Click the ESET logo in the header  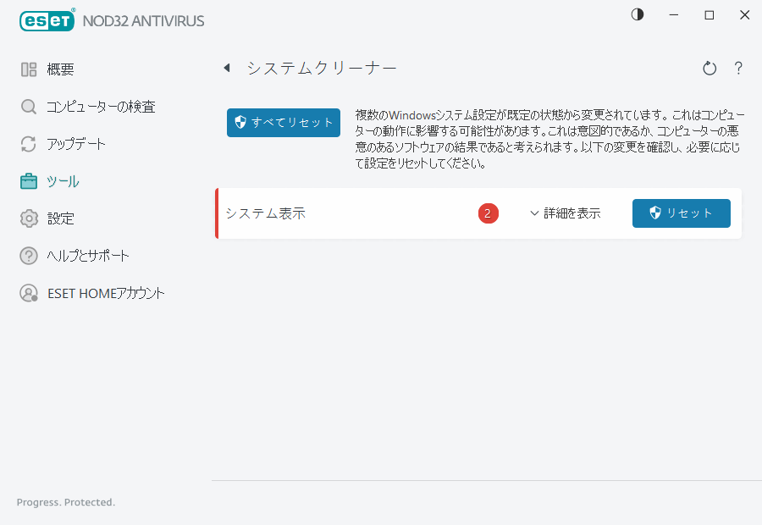click(x=47, y=20)
